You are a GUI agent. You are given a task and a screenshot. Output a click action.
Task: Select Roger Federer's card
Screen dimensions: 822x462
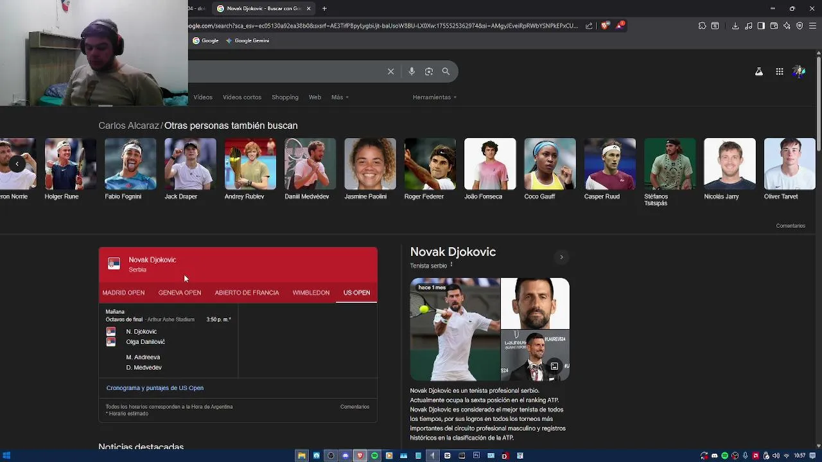pyautogui.click(x=430, y=169)
